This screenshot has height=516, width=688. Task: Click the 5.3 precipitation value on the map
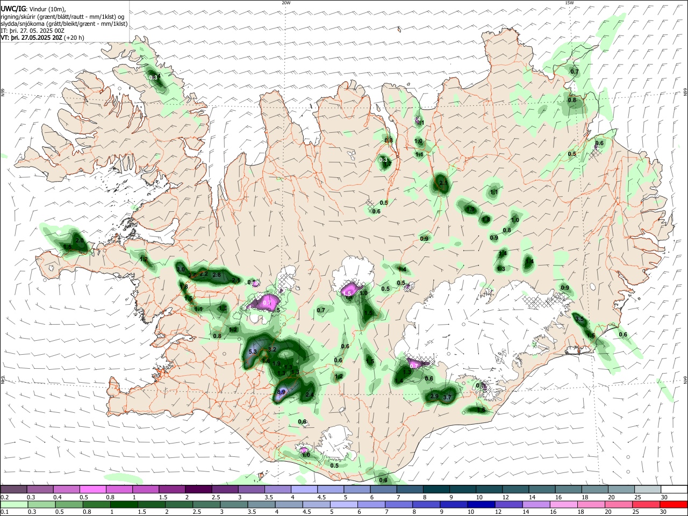254,352
